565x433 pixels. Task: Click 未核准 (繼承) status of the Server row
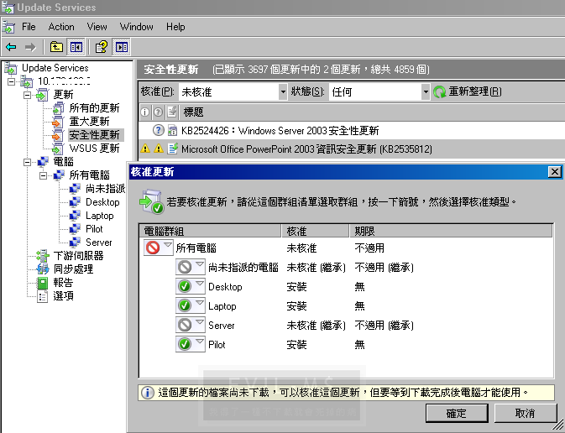(316, 326)
